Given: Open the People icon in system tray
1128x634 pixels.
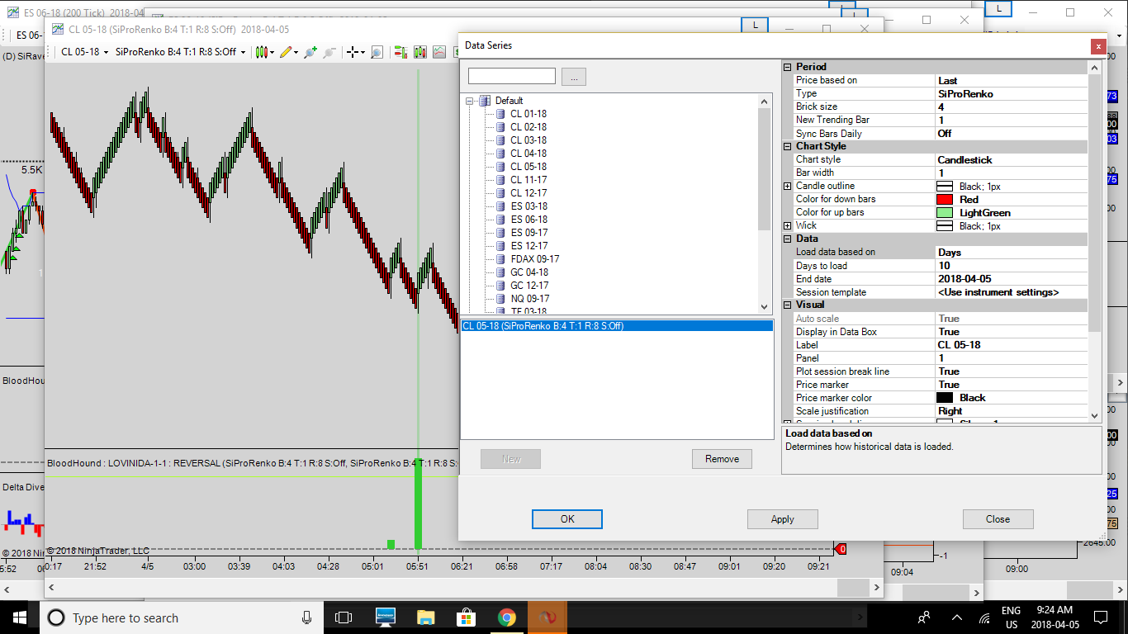Looking at the screenshot, I should [x=926, y=617].
